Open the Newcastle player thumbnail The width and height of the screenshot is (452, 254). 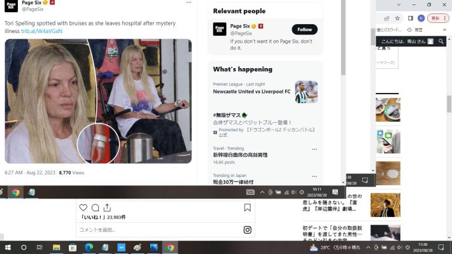point(306,92)
